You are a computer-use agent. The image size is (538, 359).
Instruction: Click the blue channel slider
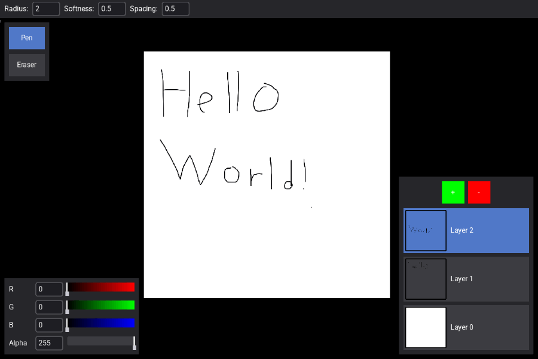[101, 323]
